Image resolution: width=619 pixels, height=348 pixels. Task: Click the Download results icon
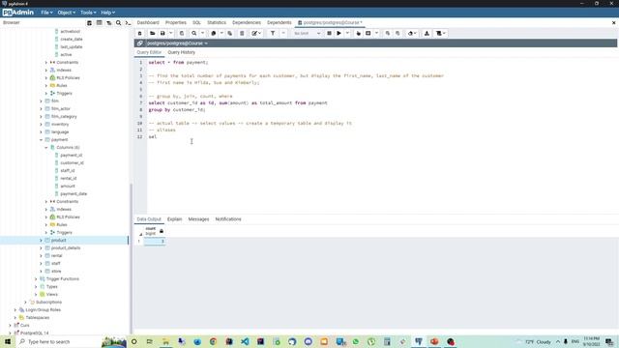(x=427, y=34)
